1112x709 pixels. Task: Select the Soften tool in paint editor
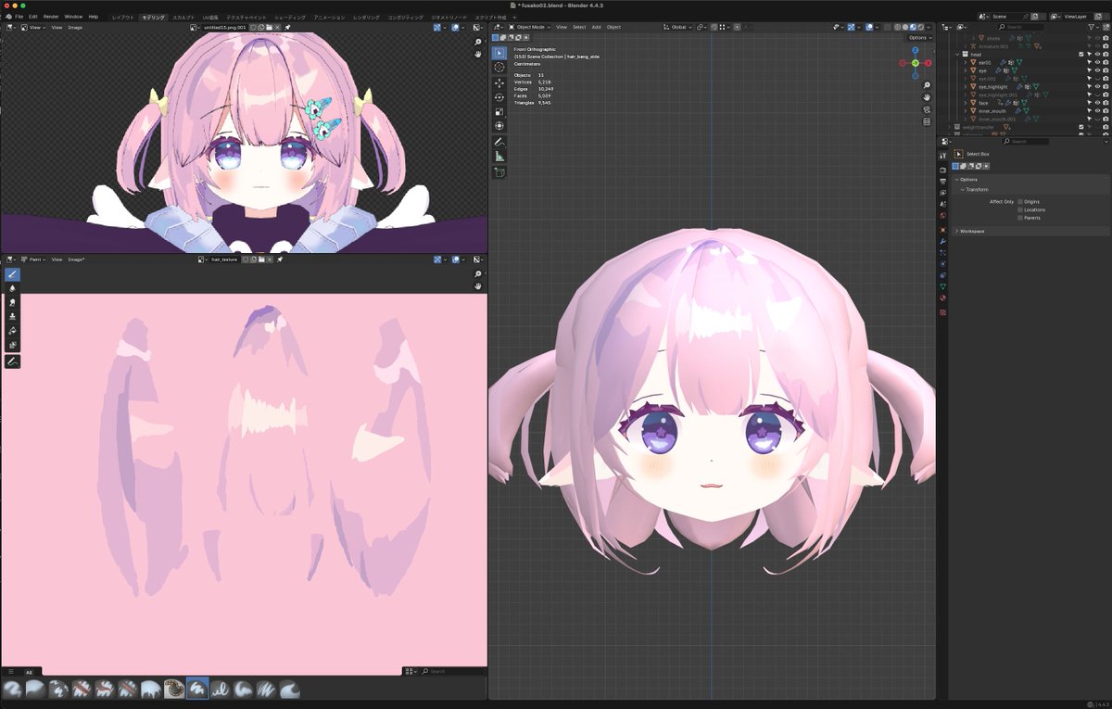[x=12, y=288]
